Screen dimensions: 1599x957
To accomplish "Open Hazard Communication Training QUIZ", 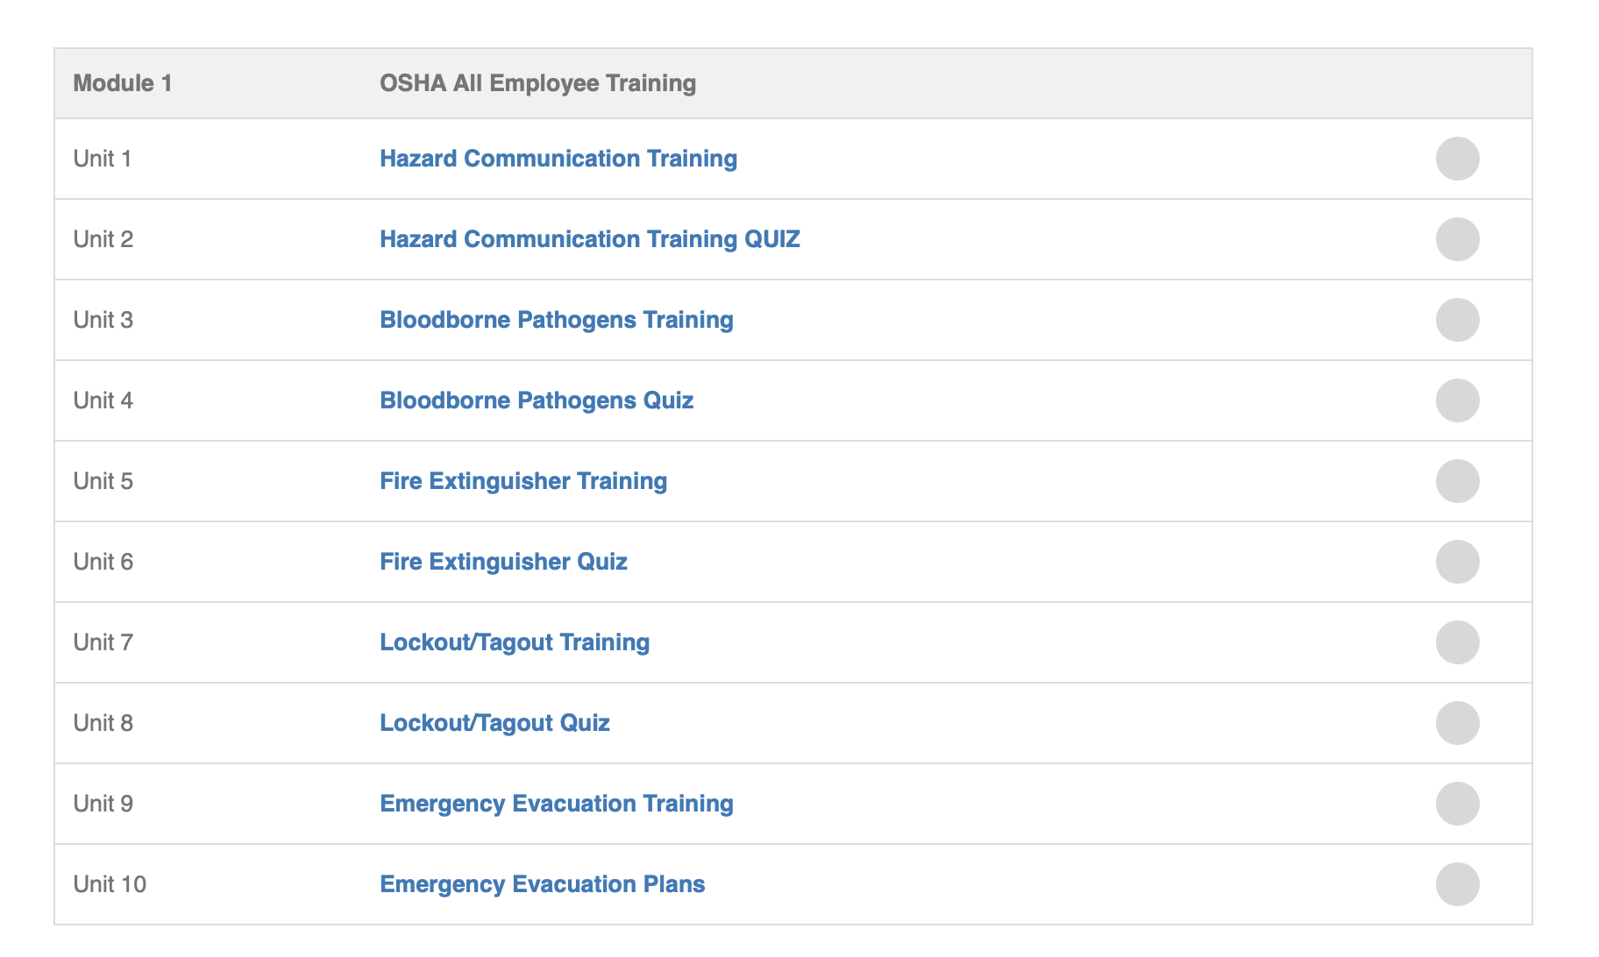I will coord(590,239).
